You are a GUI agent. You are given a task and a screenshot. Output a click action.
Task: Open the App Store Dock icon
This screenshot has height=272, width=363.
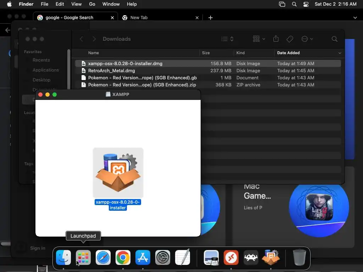143,257
